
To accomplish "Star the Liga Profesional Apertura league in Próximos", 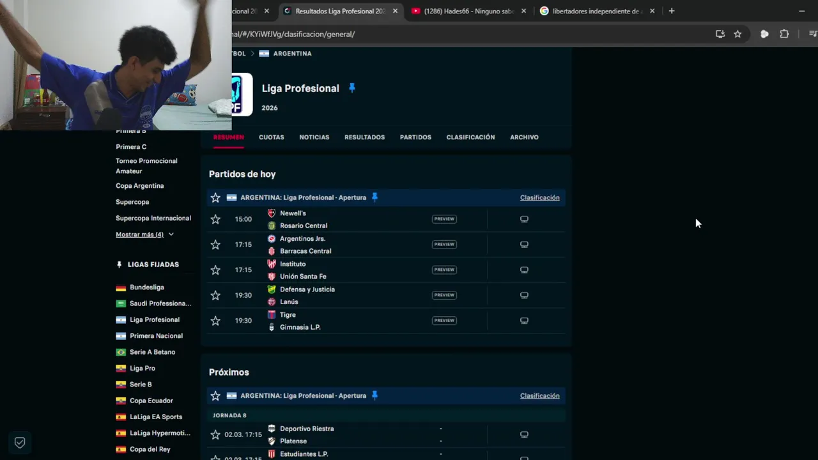I will click(x=215, y=395).
